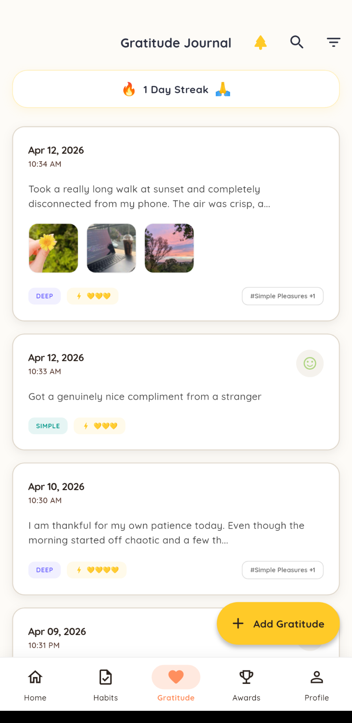Tap the DEEP badge on Apr 10 entry
Screen dimensions: 352x723
click(44, 570)
